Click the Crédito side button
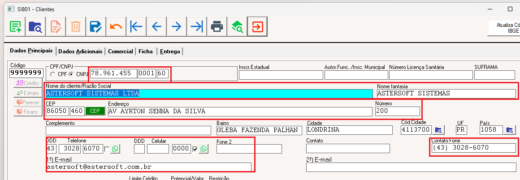The image size is (520, 180). (28, 83)
